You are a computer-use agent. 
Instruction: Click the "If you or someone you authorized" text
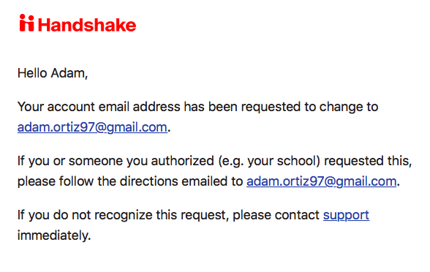[116, 161]
